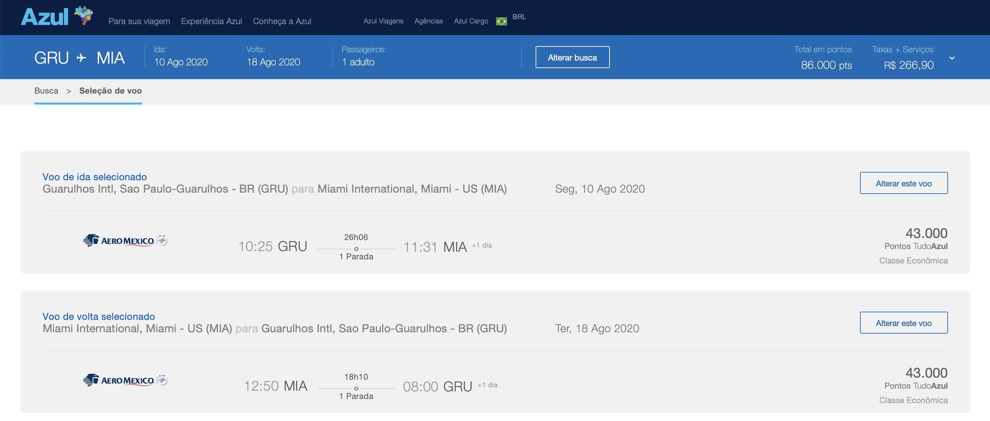Go to Azul Viagens link
The image size is (990, 421).
384,21
